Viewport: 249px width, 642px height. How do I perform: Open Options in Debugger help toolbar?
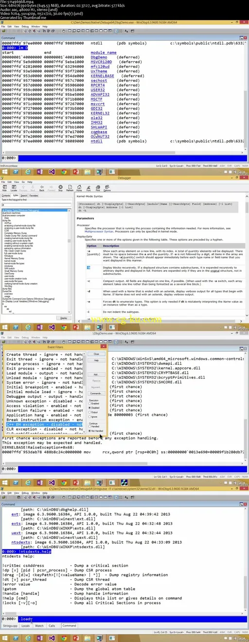107,188
